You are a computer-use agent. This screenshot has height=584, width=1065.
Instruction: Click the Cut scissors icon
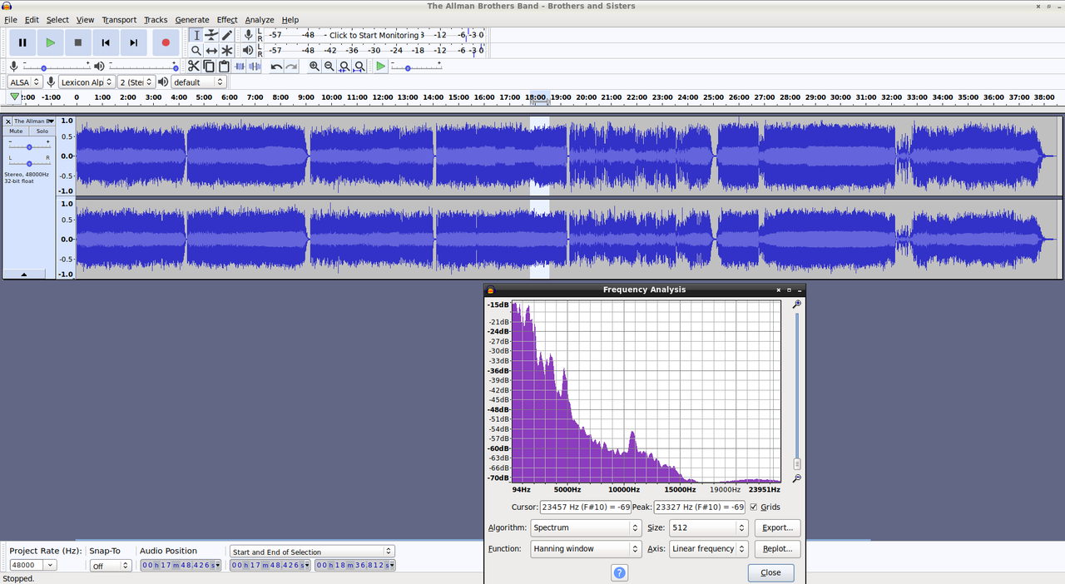(x=194, y=67)
